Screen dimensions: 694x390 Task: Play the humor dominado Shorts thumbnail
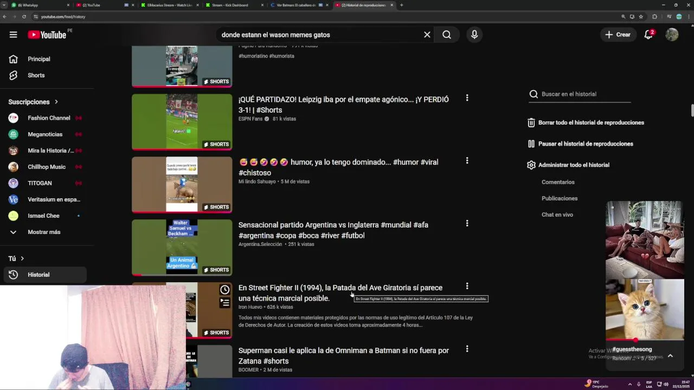click(182, 185)
